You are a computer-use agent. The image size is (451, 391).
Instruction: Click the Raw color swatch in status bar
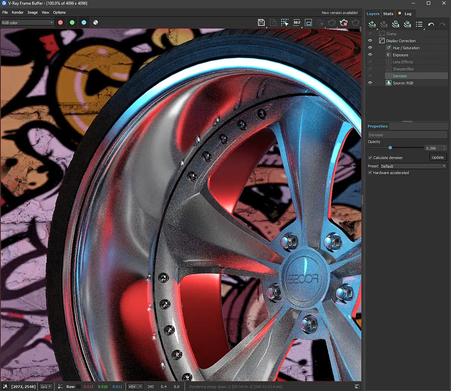[x=78, y=386]
